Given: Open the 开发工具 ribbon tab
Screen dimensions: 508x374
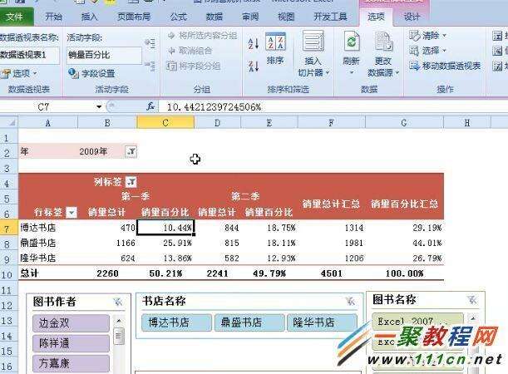Looking at the screenshot, I should pyautogui.click(x=330, y=17).
